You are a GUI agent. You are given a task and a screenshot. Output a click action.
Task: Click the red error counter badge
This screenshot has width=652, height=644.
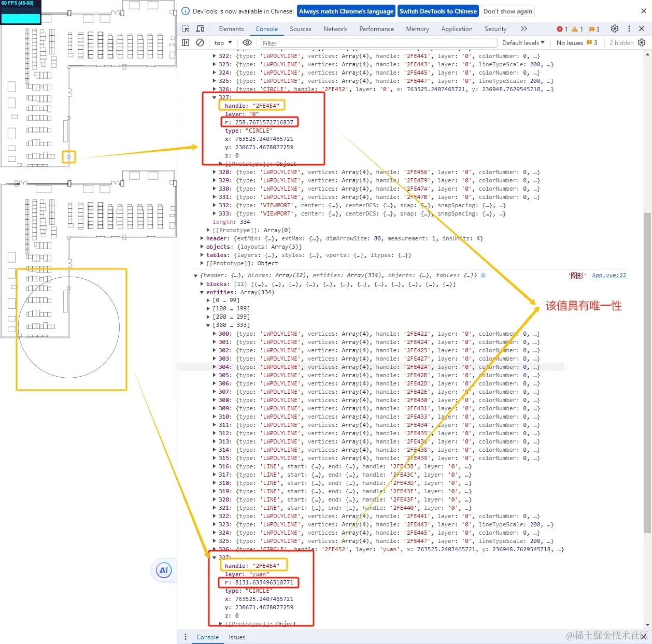561,29
